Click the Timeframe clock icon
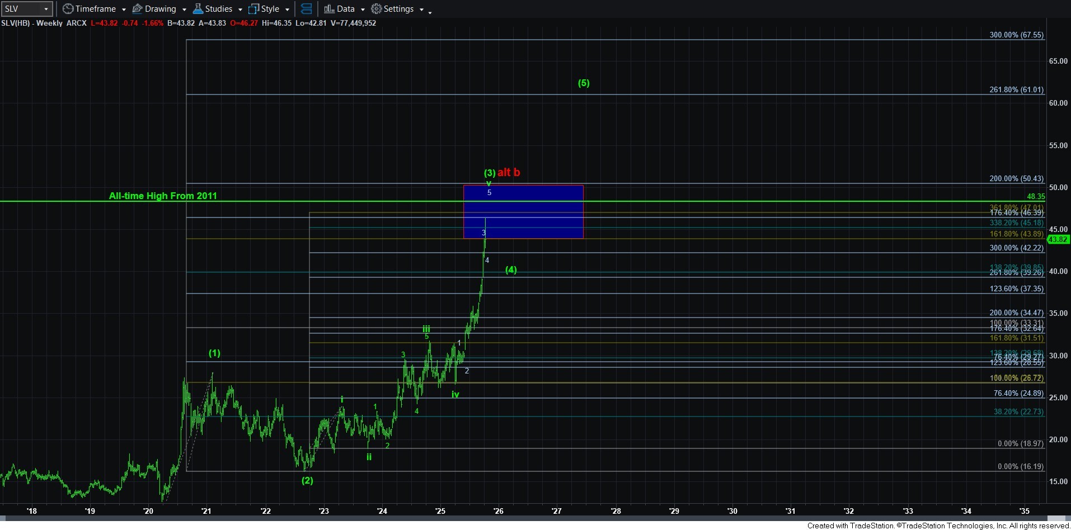Viewport: 1071px width, 530px height. click(x=68, y=9)
